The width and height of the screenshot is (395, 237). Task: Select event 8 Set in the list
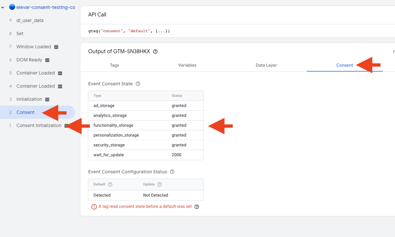20,33
